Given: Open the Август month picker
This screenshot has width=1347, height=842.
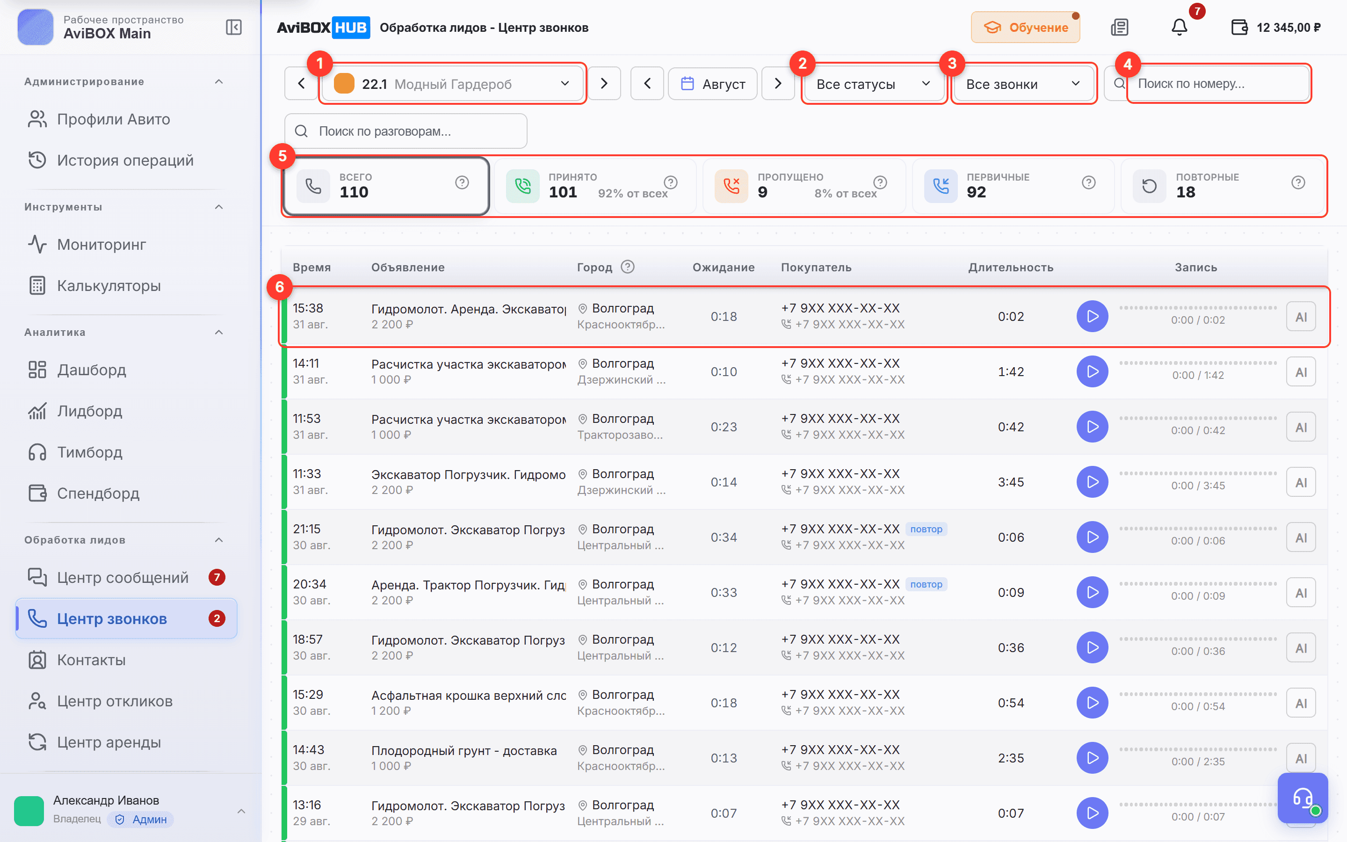Looking at the screenshot, I should pos(712,84).
